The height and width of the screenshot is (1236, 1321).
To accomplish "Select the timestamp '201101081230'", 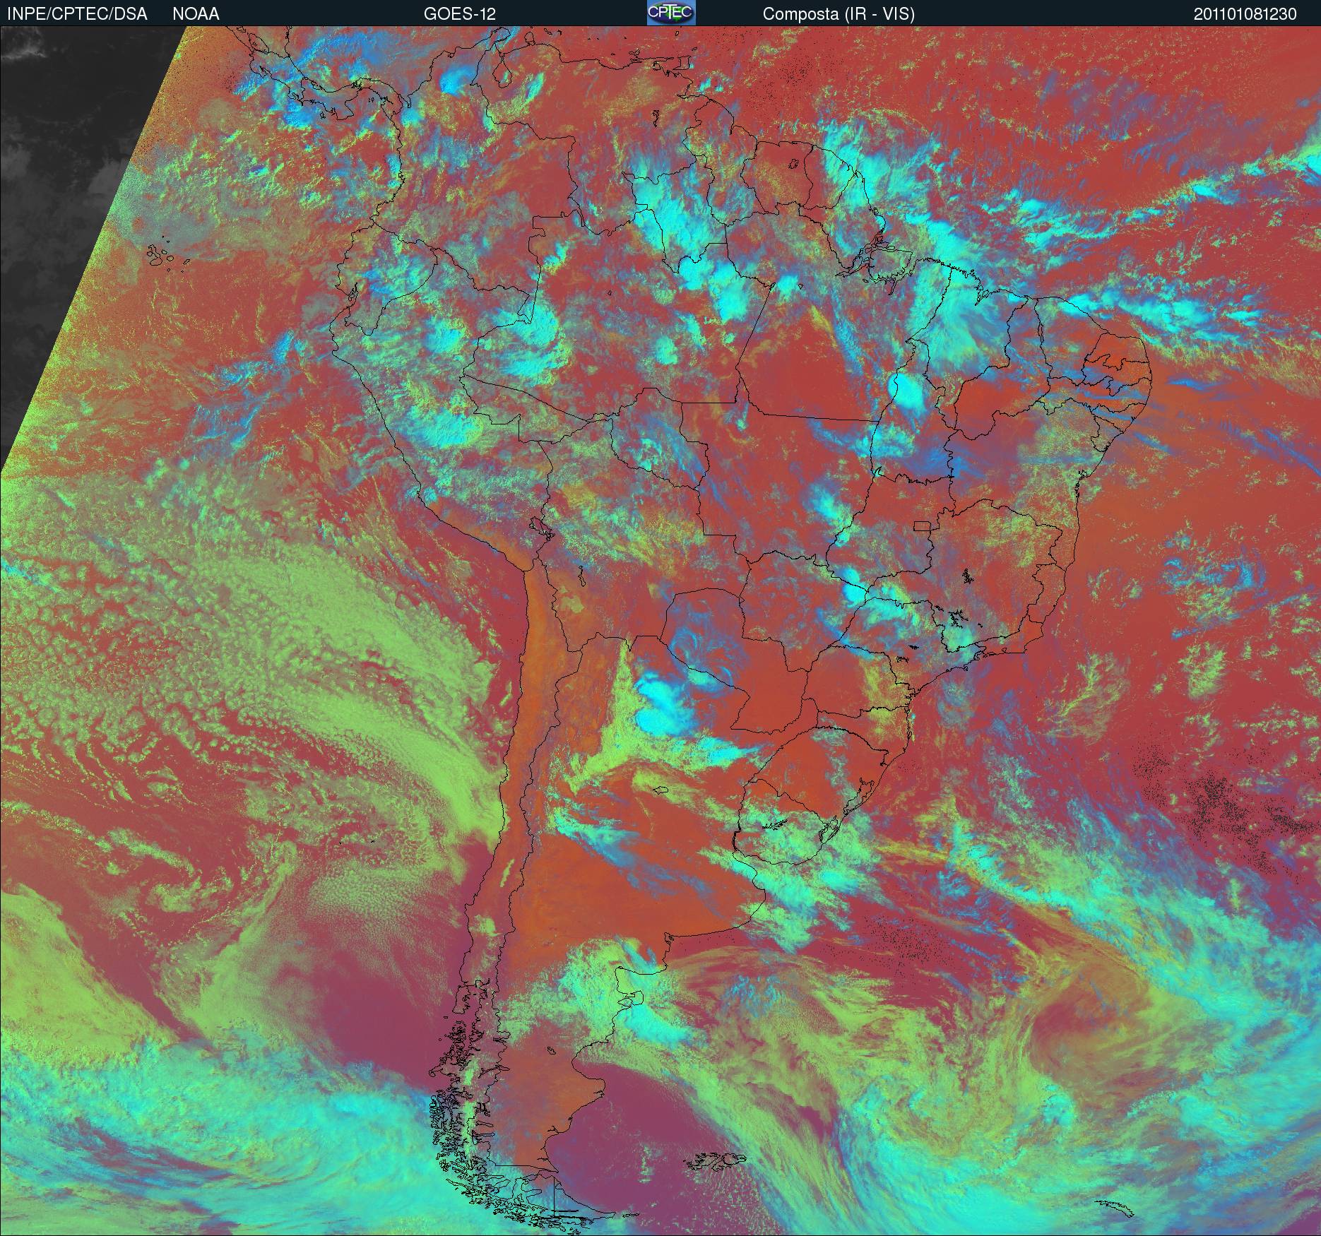I will pos(1245,14).
